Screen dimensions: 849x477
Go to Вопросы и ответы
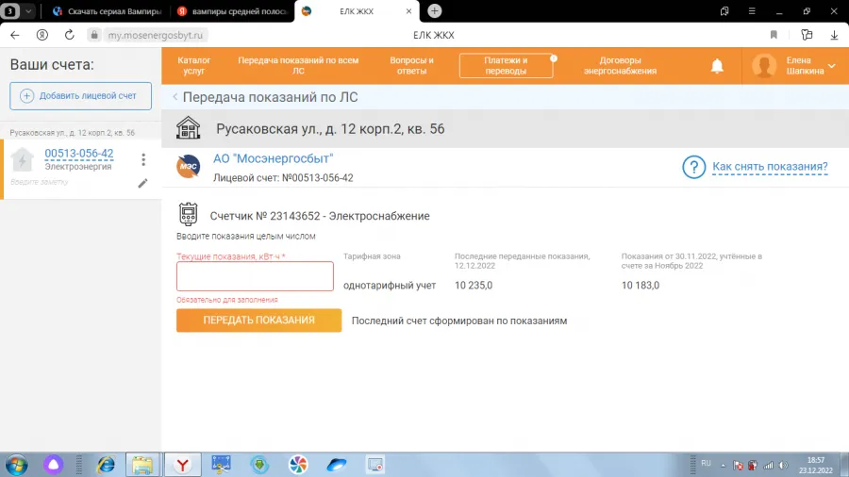pos(411,65)
